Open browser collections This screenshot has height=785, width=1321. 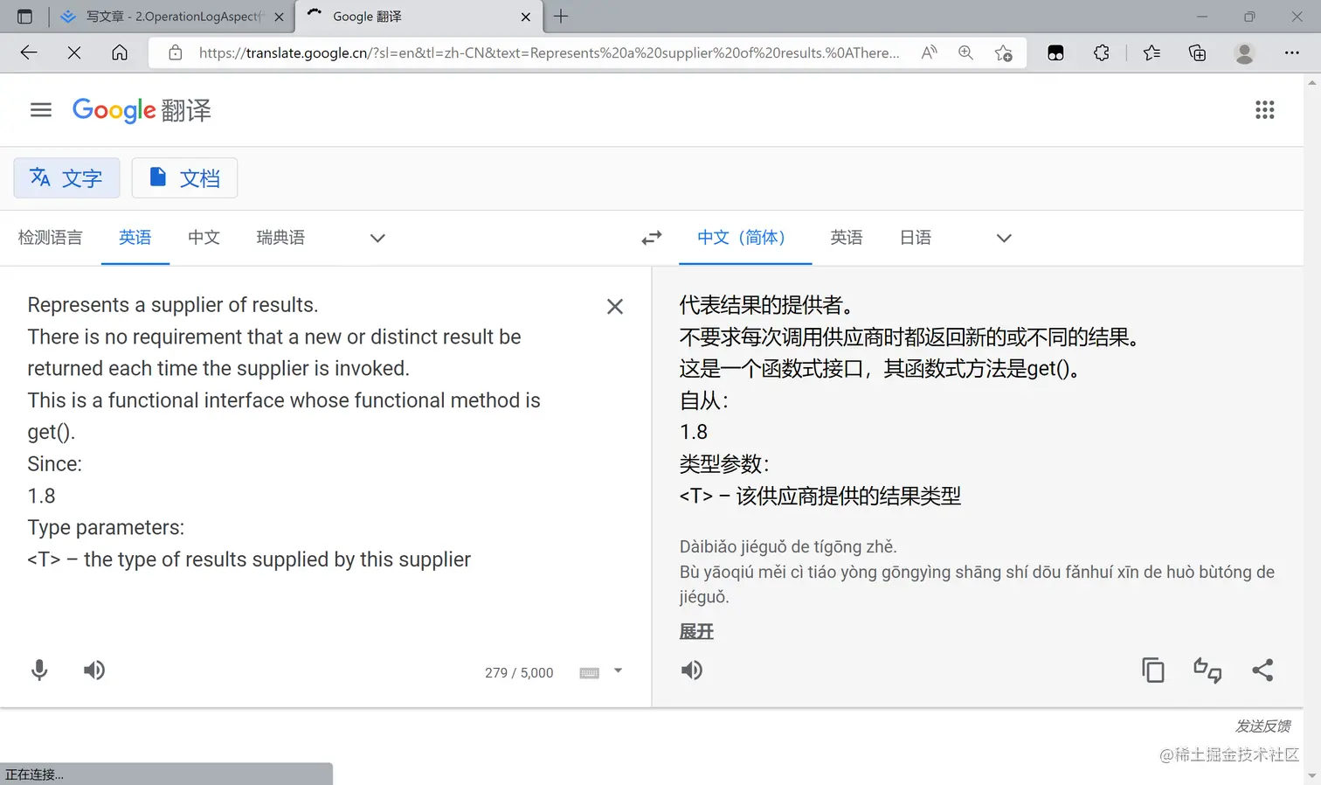point(1198,52)
